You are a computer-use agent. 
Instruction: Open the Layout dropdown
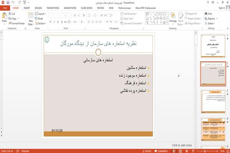point(40,14)
